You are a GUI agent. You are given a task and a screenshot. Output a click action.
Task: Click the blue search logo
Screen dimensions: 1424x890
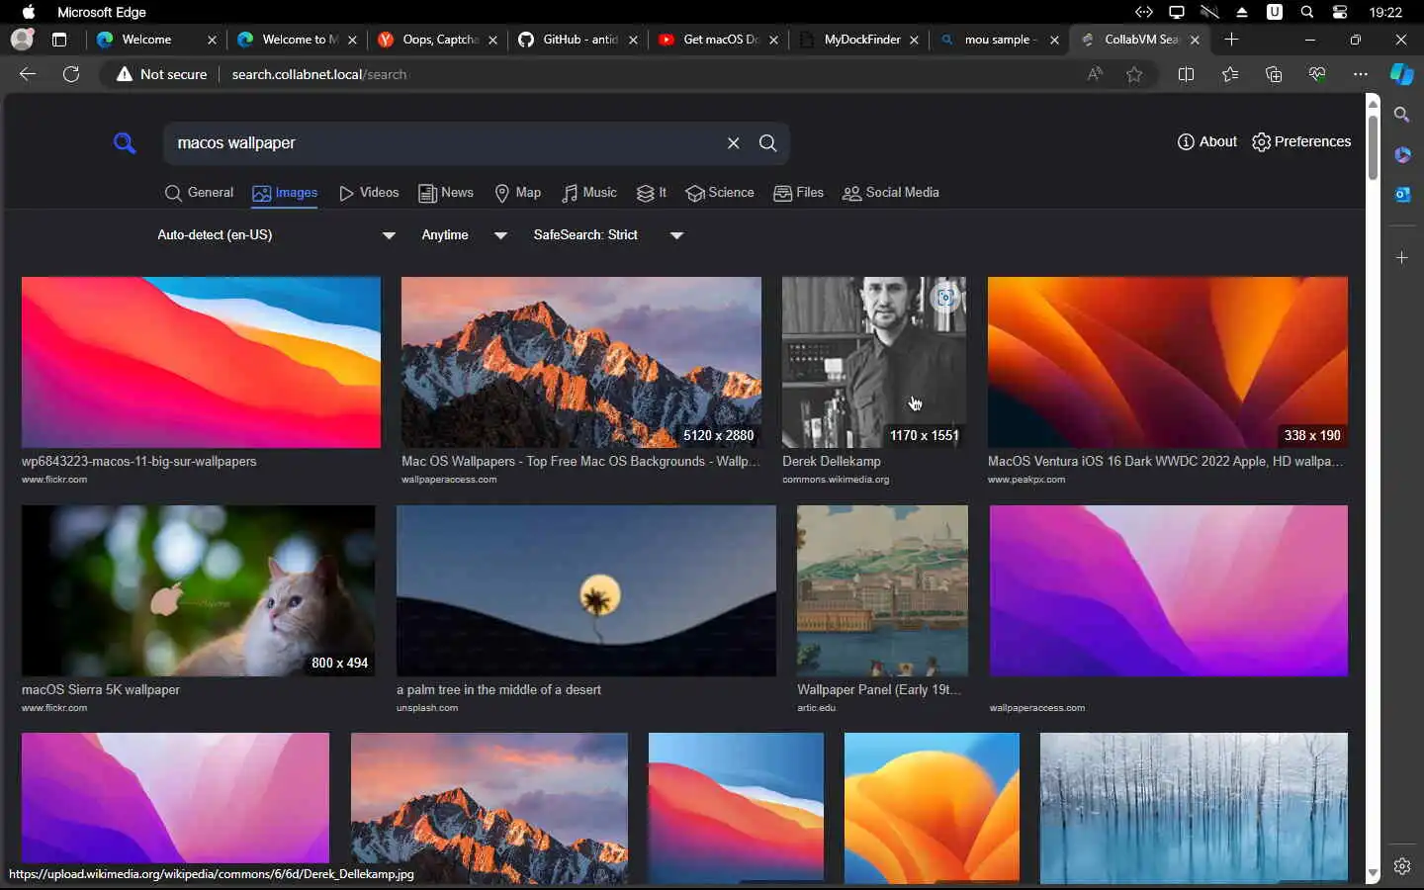(x=125, y=143)
